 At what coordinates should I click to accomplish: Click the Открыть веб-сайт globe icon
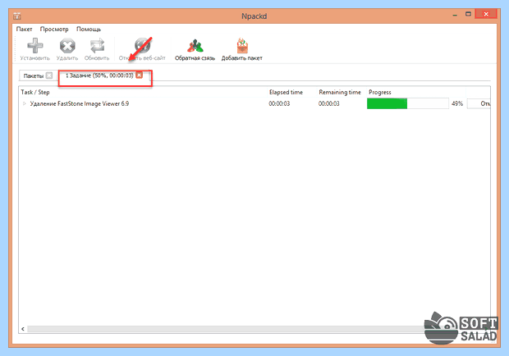142,46
